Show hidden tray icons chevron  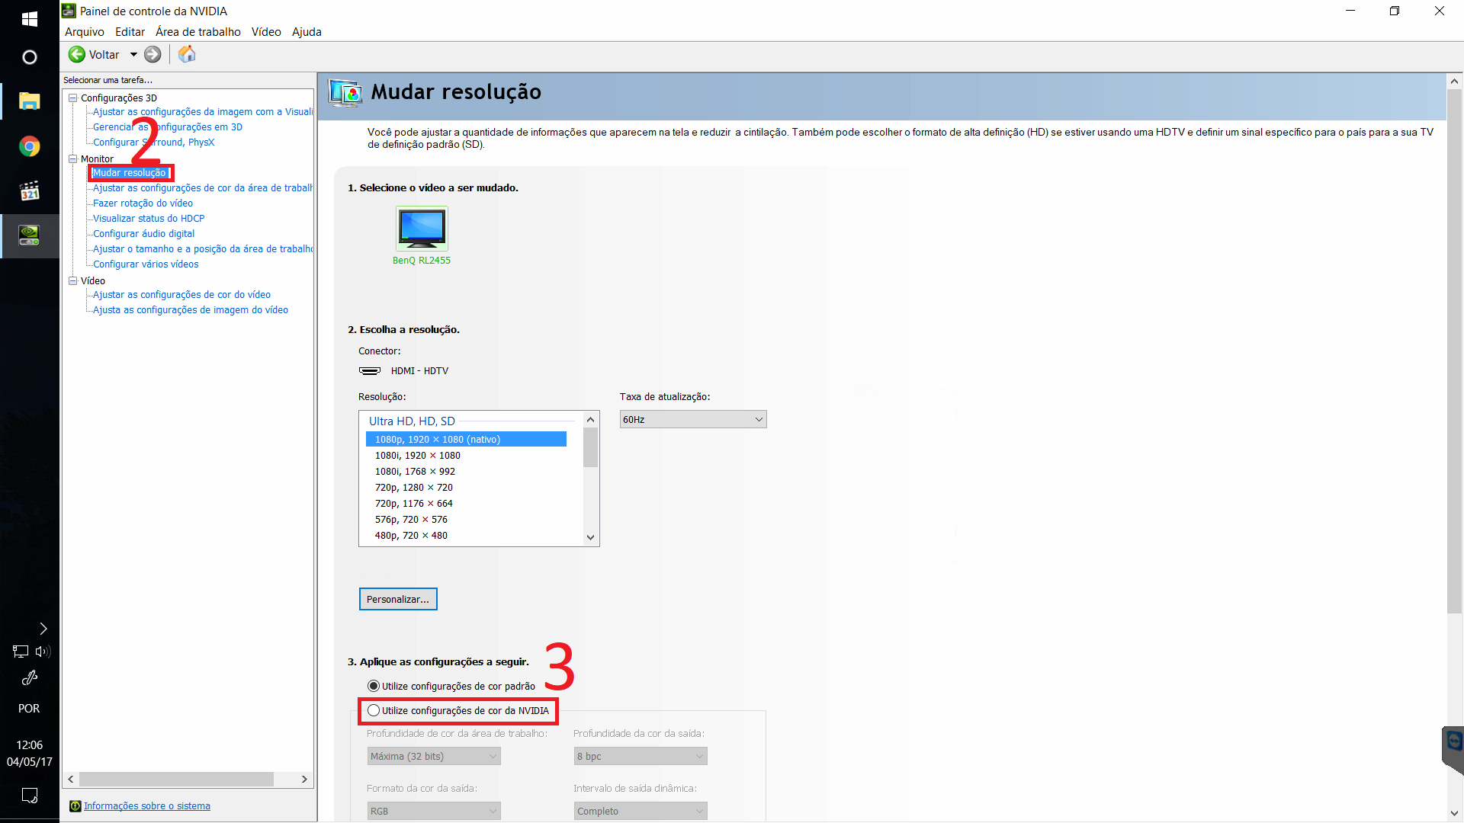(43, 629)
